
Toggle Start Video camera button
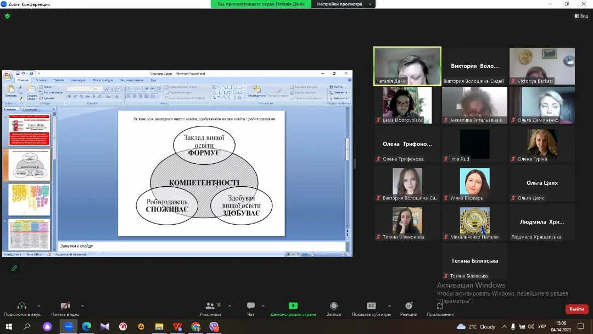(65, 306)
